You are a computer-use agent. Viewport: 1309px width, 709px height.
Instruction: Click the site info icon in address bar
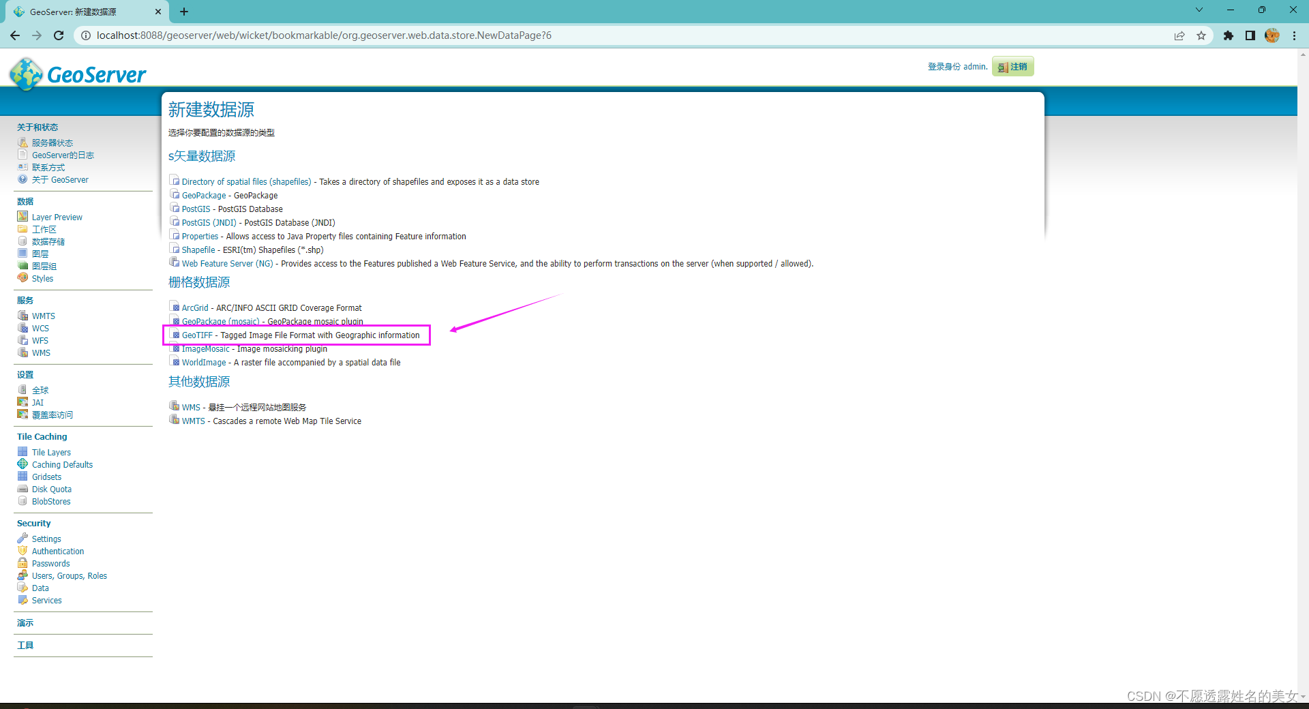pos(86,35)
